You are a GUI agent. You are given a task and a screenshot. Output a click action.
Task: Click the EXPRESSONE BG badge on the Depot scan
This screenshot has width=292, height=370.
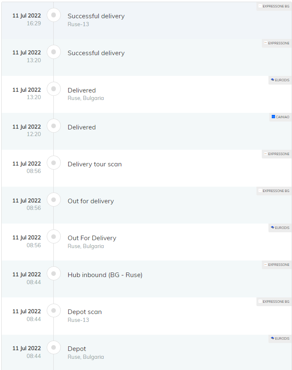[x=274, y=302]
